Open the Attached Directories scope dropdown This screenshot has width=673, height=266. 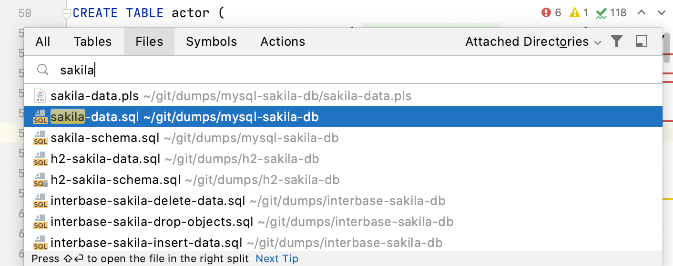pyautogui.click(x=533, y=41)
